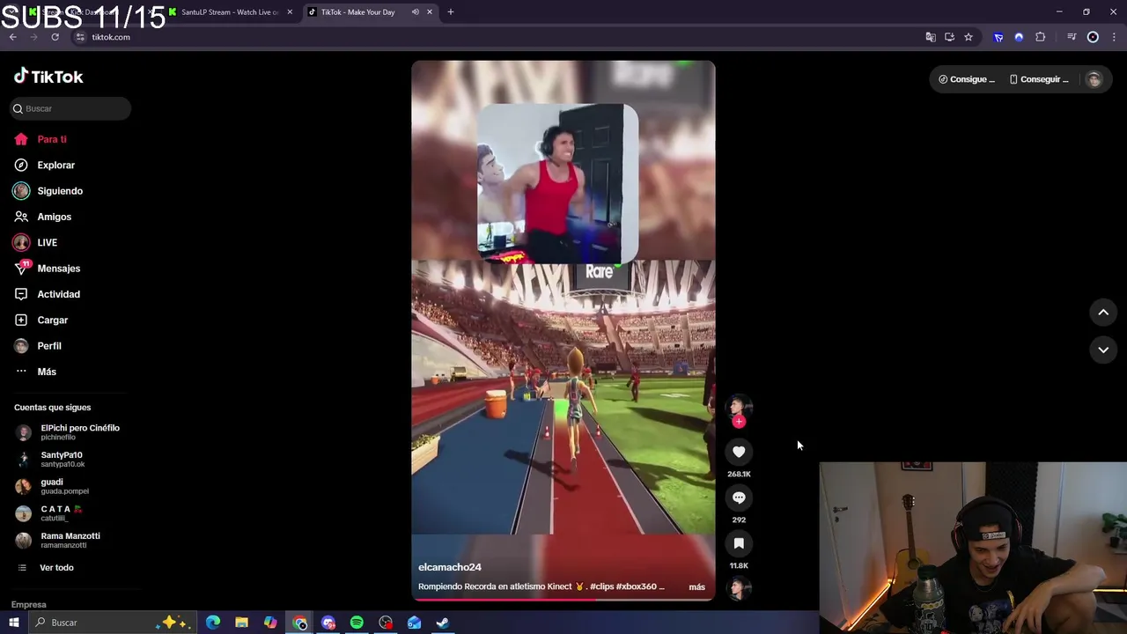Like the video with the heart icon

click(739, 452)
